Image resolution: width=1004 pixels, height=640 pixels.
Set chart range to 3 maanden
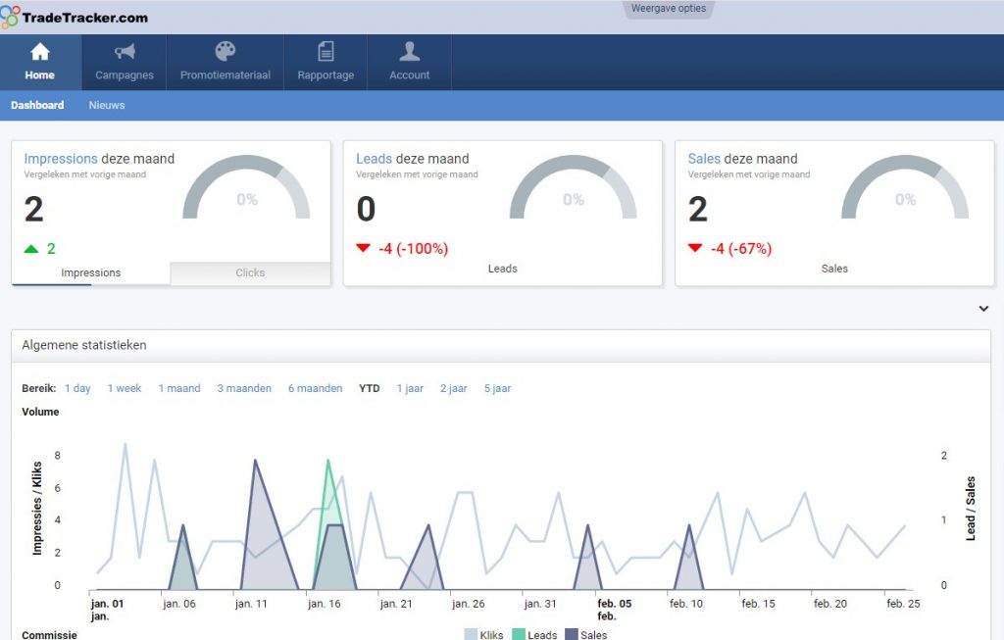pos(244,388)
